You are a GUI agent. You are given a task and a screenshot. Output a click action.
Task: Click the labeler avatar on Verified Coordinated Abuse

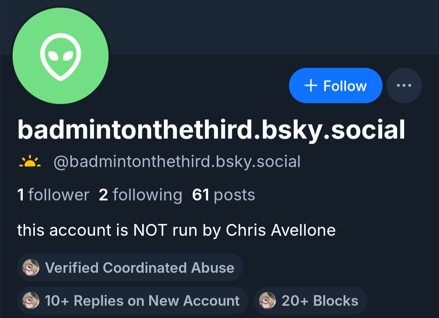click(31, 268)
